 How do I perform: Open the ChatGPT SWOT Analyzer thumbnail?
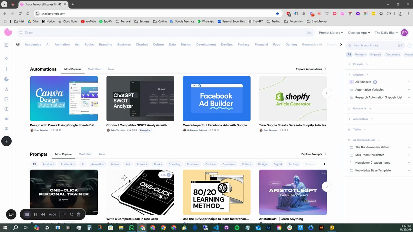pyautogui.click(x=140, y=99)
